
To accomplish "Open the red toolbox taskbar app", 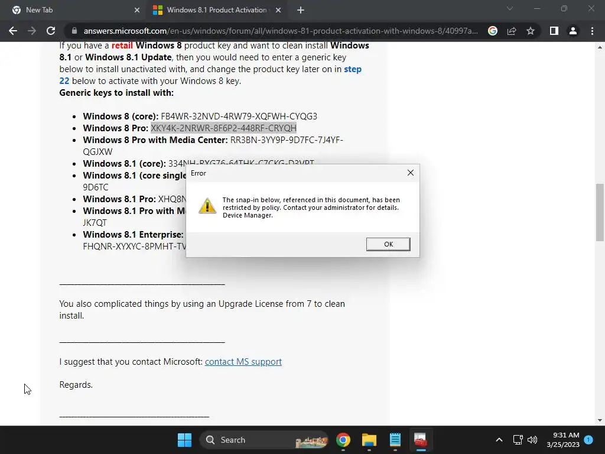I will click(x=421, y=440).
